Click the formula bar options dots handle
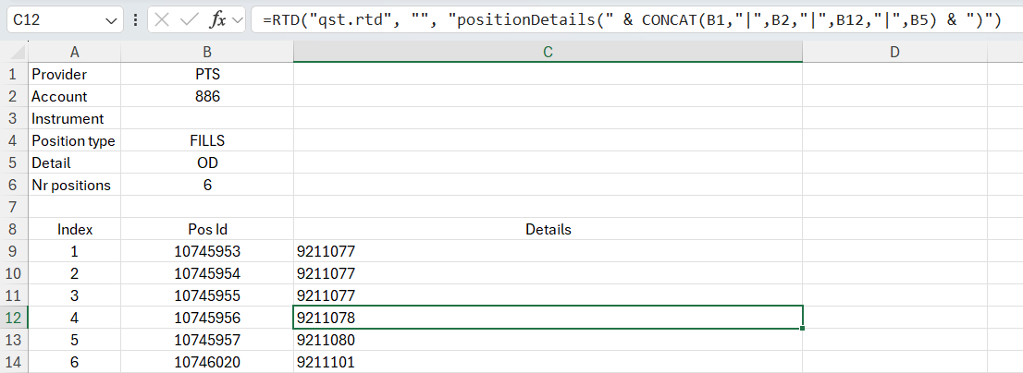The image size is (1023, 373). click(135, 20)
